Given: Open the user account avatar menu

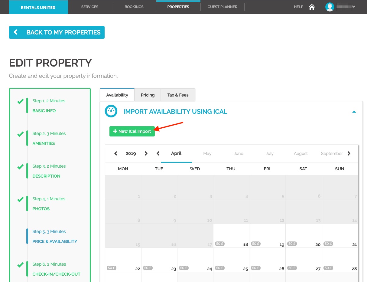Looking at the screenshot, I should click(x=330, y=7).
